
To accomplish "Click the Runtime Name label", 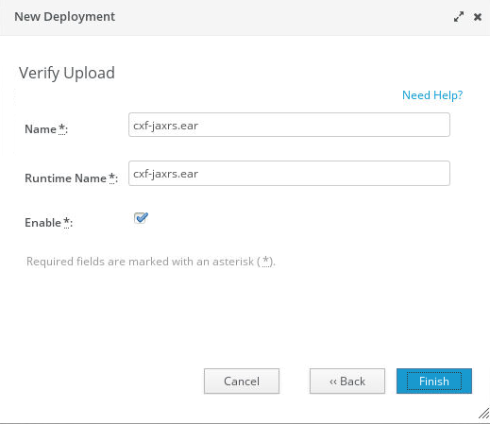I will coord(71,178).
